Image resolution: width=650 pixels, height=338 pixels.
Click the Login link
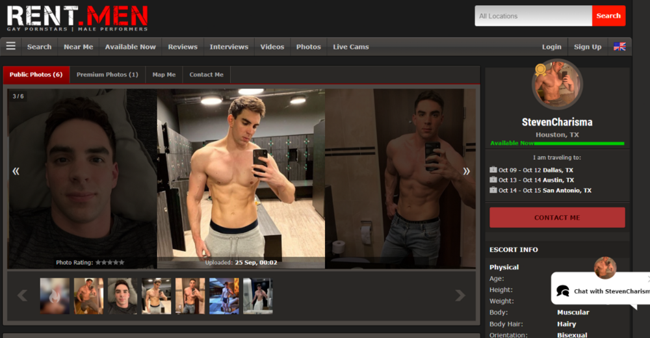[x=551, y=47]
